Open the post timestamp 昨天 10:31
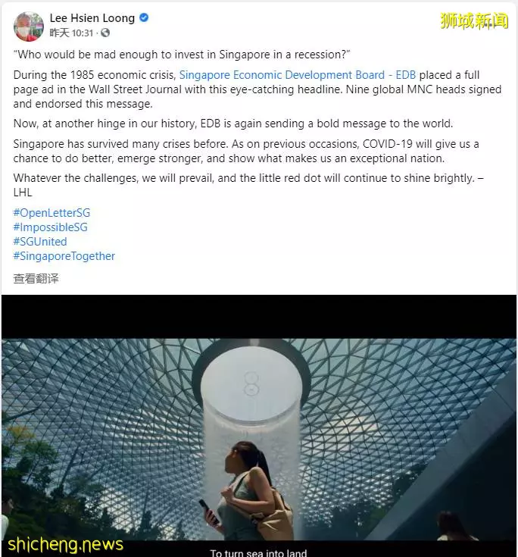518x557 pixels. (71, 33)
